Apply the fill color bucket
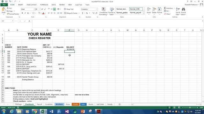Image resolution: width=204 pixels, height=114 pixels. 39,13
